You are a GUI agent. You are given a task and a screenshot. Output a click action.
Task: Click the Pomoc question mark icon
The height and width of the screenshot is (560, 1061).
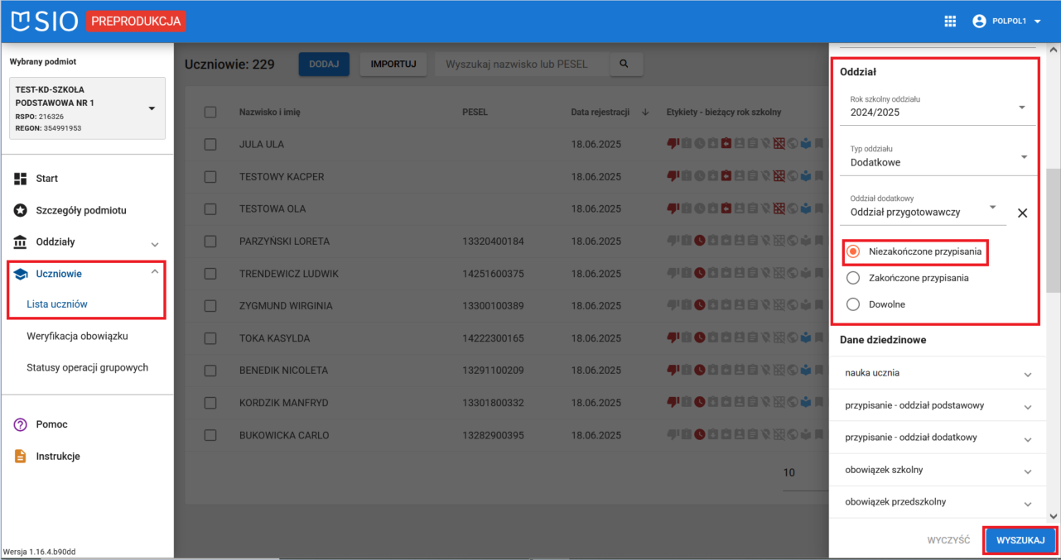21,424
